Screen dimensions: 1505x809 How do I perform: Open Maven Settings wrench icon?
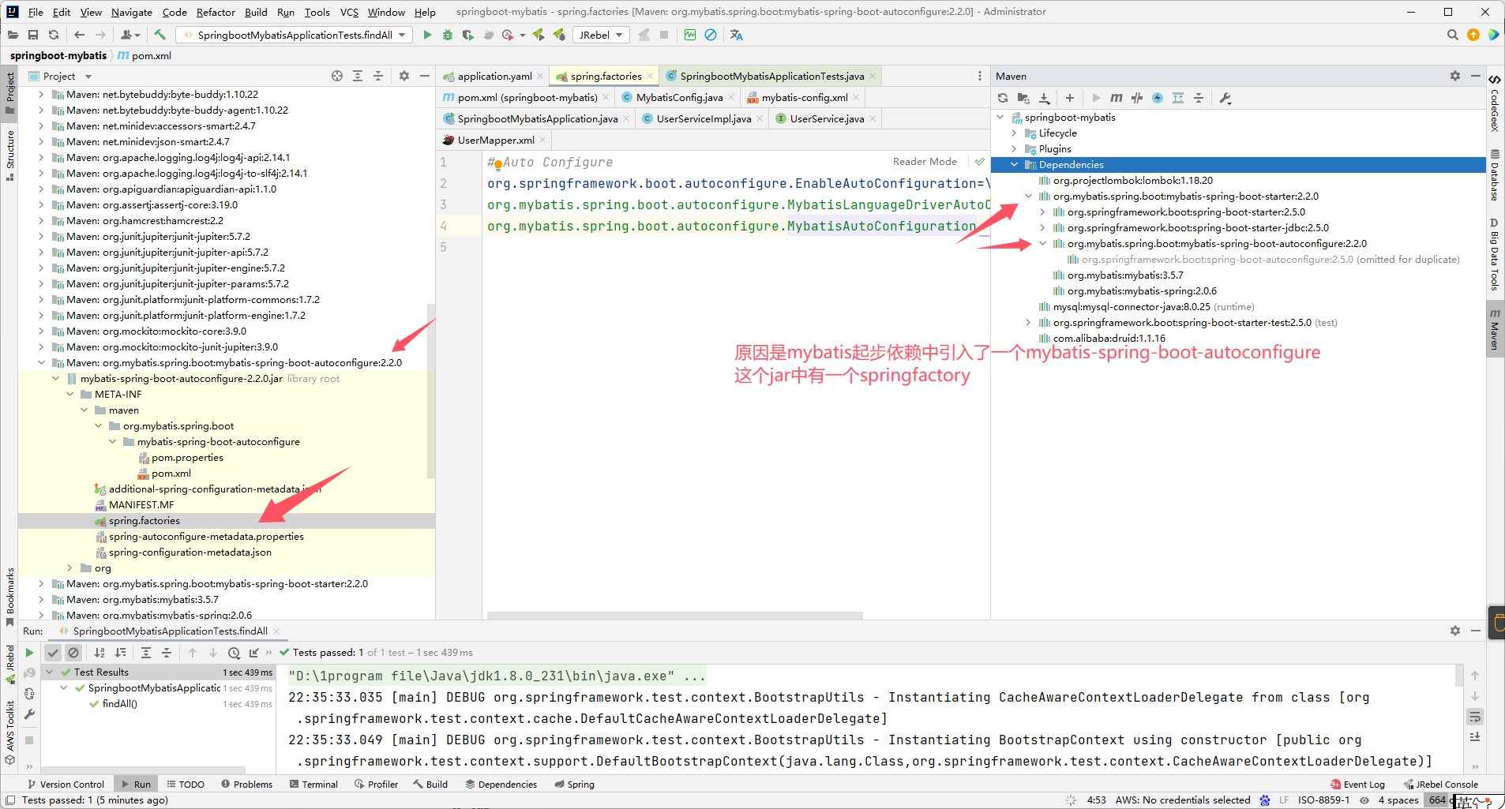[x=1225, y=98]
